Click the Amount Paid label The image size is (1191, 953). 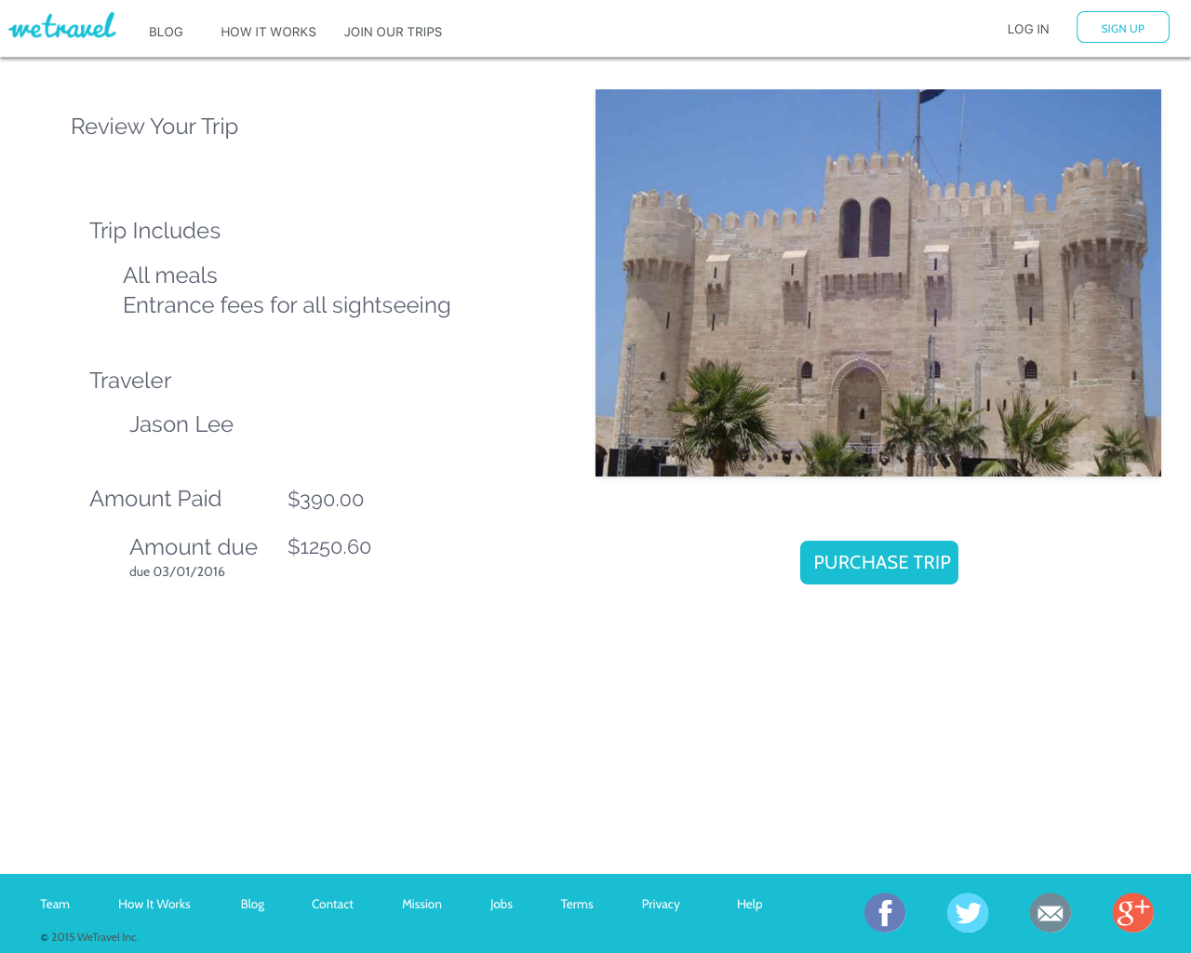pyautogui.click(x=155, y=499)
